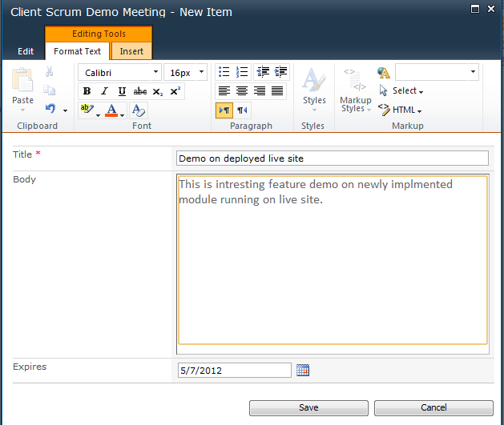Toggle left-to-right text direction
The width and height of the screenshot is (504, 425).
click(x=224, y=110)
